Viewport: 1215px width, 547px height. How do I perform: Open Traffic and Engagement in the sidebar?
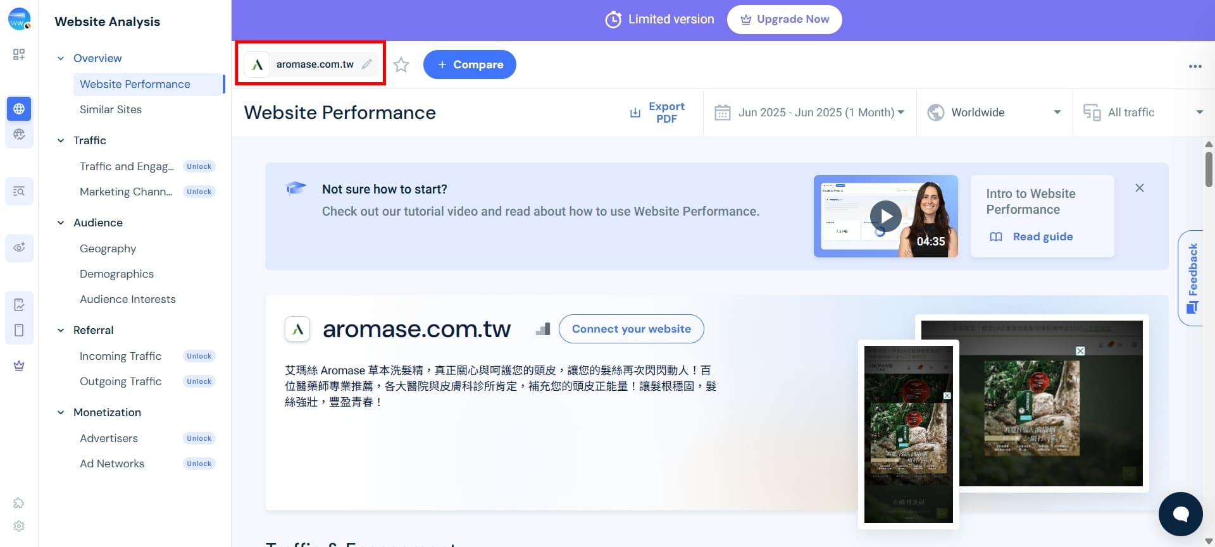127,166
